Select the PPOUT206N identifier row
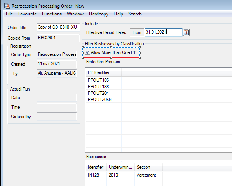232x186 pixels. (100, 99)
